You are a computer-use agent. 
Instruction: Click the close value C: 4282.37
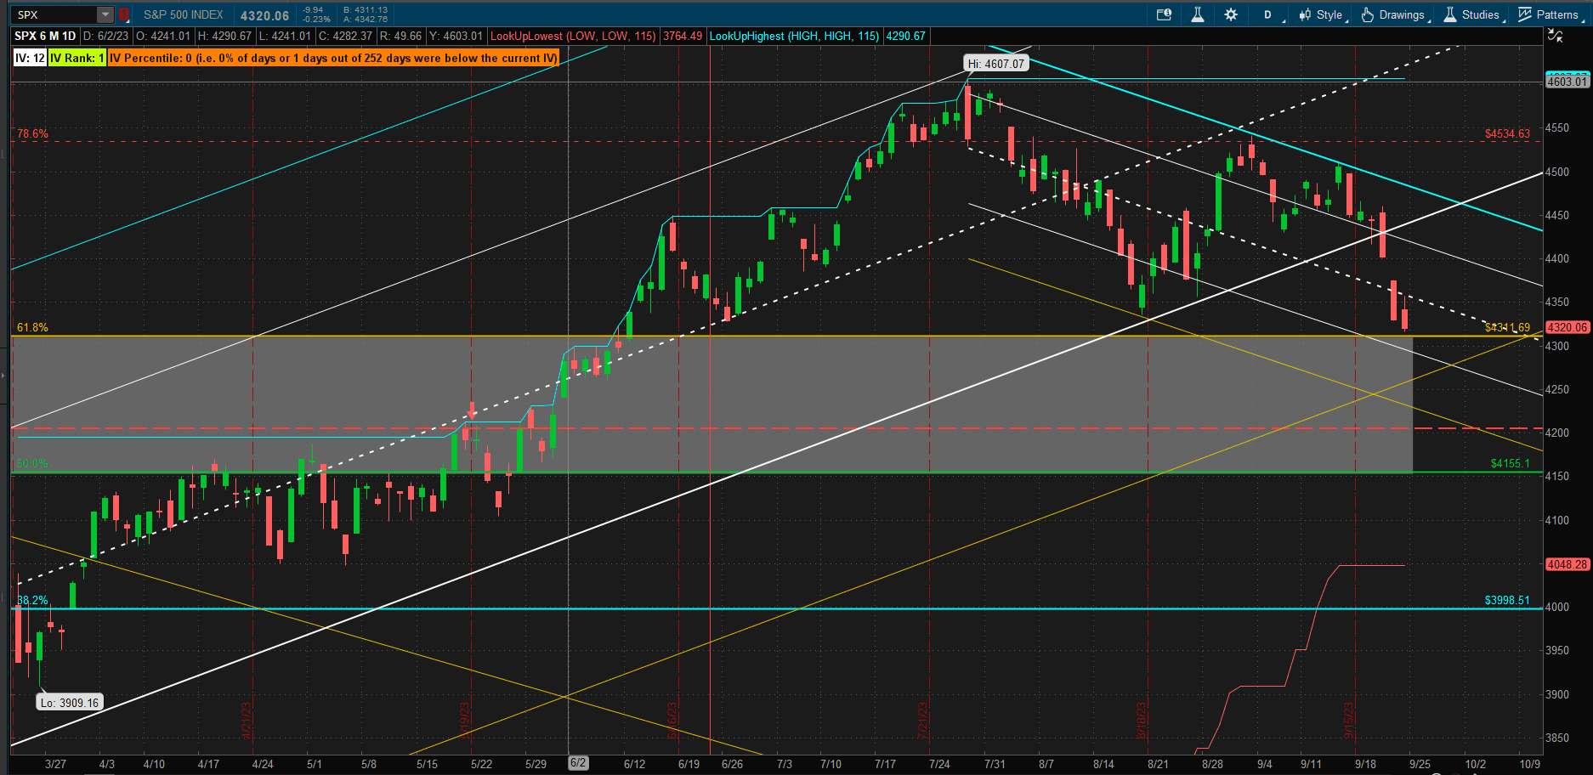346,36
